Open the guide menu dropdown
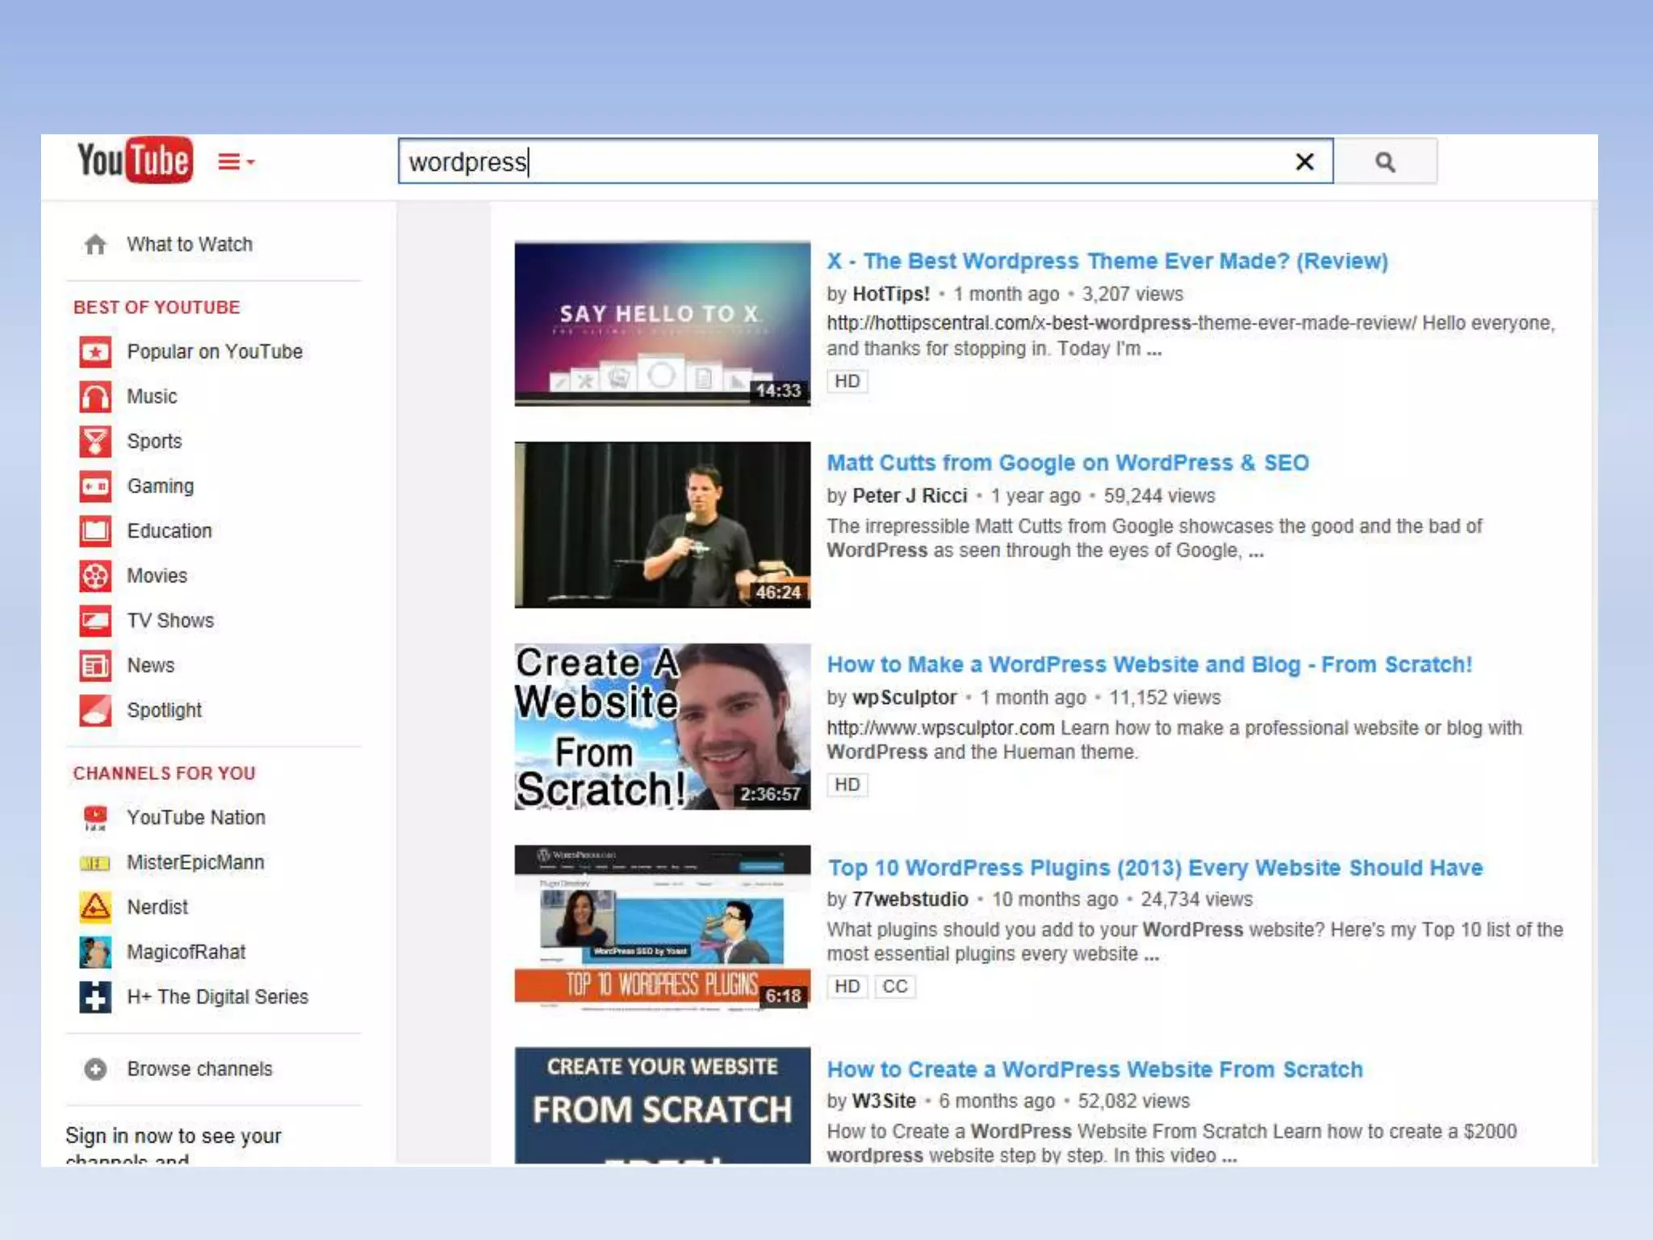Image resolution: width=1653 pixels, height=1240 pixels. click(x=236, y=162)
